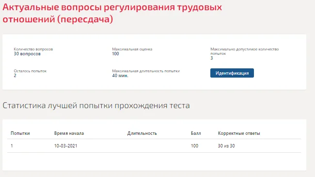Select attempt number 1 in the table
Image resolution: width=315 pixels, height=177 pixels.
12,146
